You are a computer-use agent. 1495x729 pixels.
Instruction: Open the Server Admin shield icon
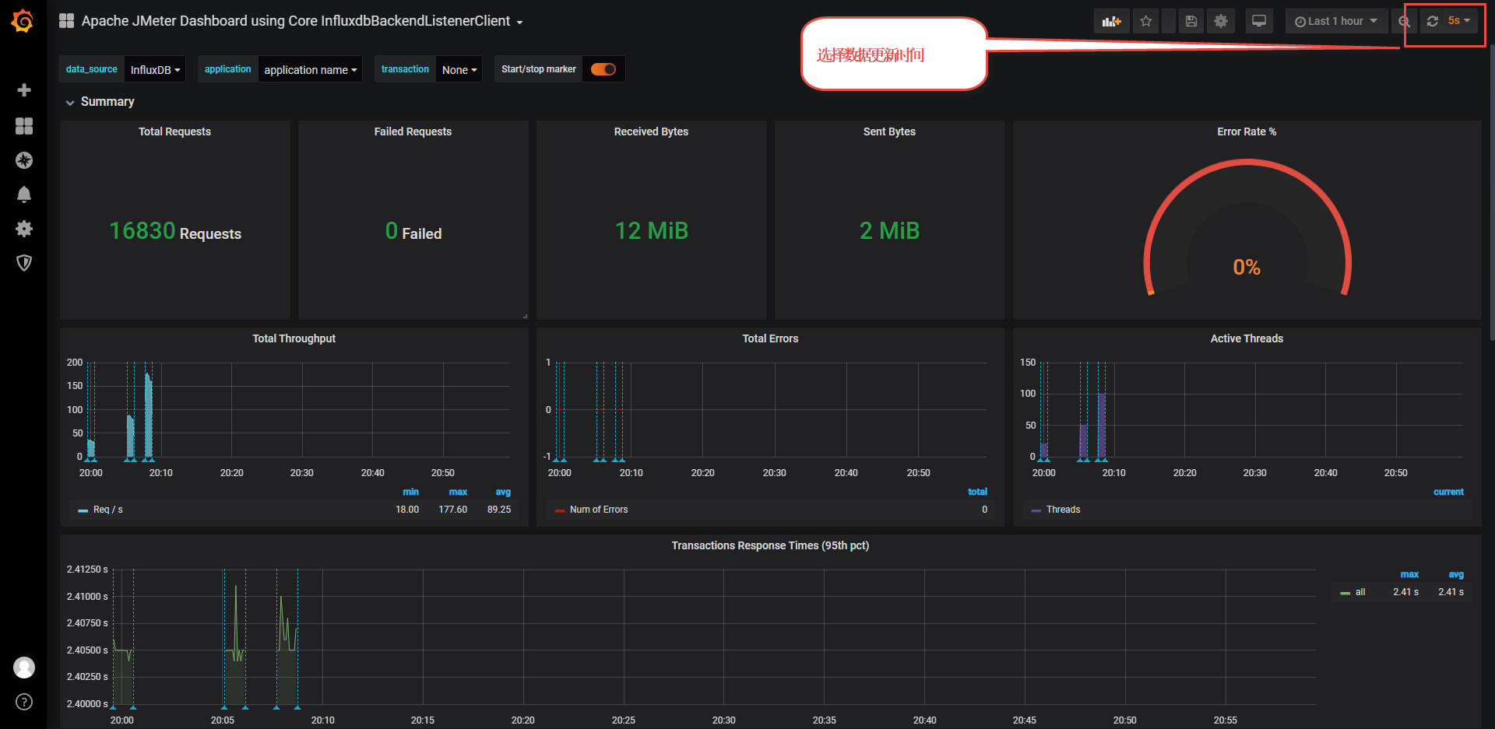pyautogui.click(x=24, y=263)
